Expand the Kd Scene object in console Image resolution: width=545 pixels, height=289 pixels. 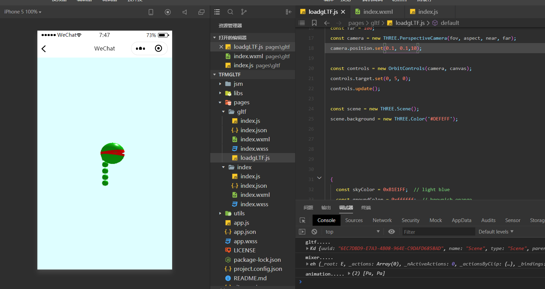tap(307, 249)
